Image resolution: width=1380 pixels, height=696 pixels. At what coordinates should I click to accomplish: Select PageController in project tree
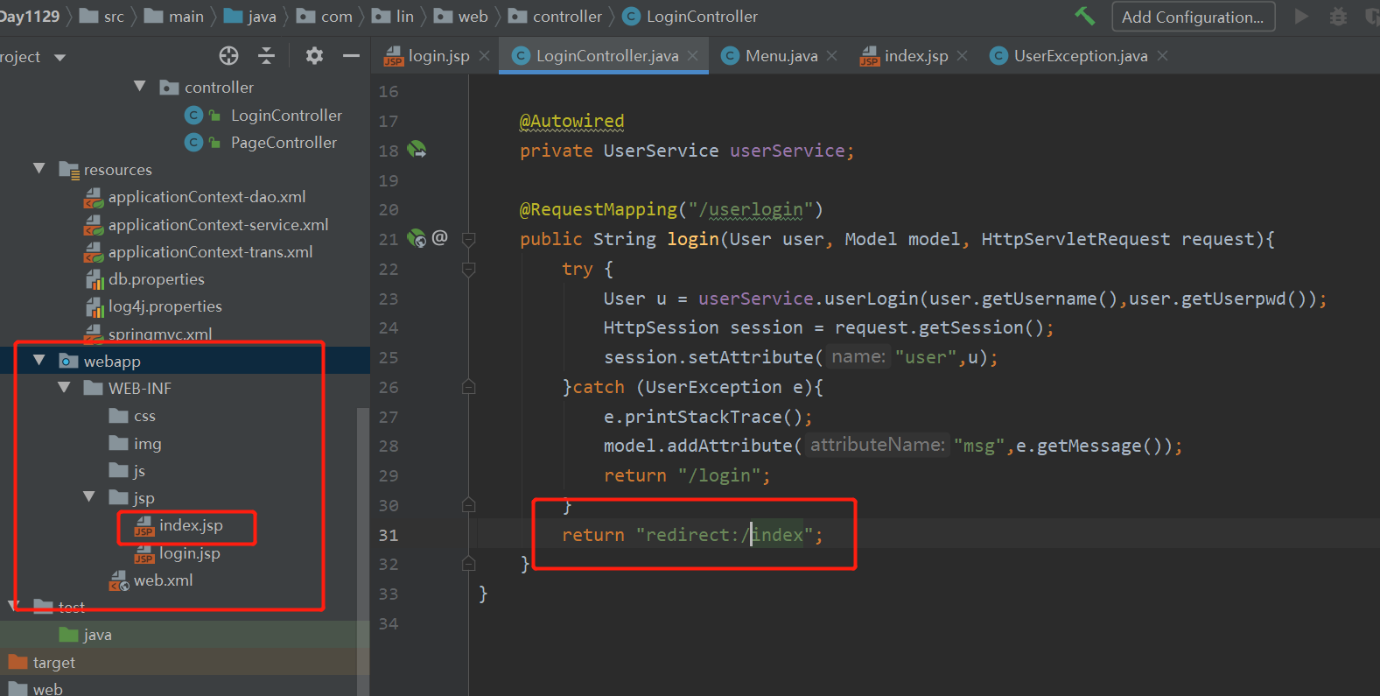click(x=284, y=143)
